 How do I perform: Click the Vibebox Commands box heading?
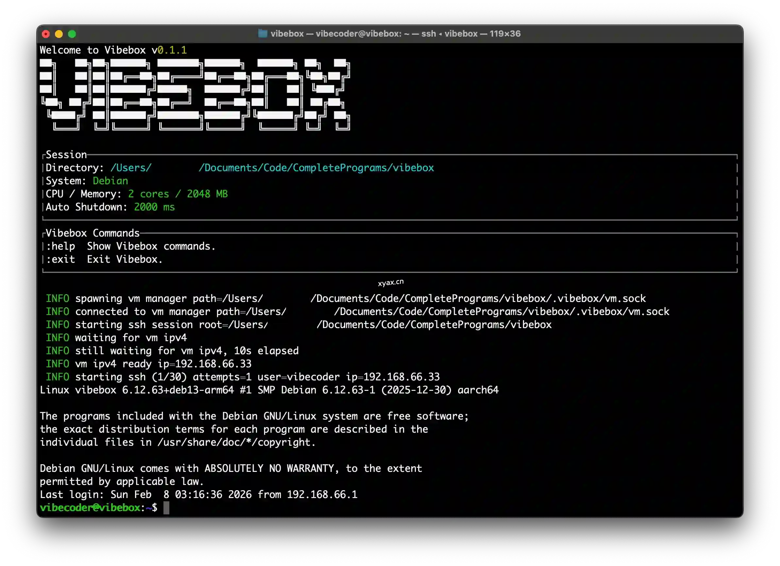(93, 233)
